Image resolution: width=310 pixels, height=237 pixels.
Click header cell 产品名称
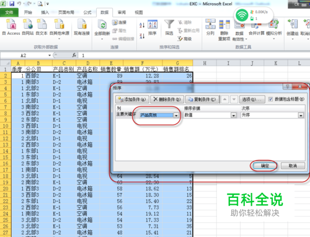tap(87, 69)
